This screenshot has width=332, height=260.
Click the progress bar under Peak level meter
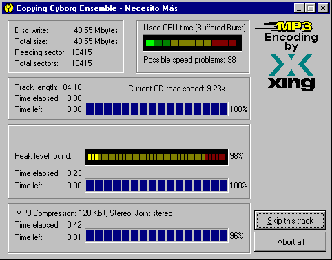[x=156, y=185]
